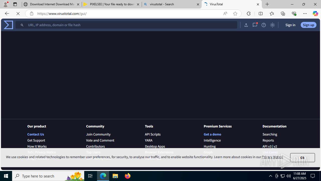Click the VirusTotal logo icon
Image resolution: width=321 pixels, height=181 pixels.
tap(8, 25)
